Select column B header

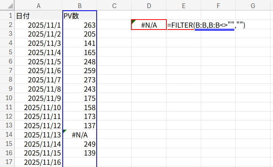click(x=79, y=6)
